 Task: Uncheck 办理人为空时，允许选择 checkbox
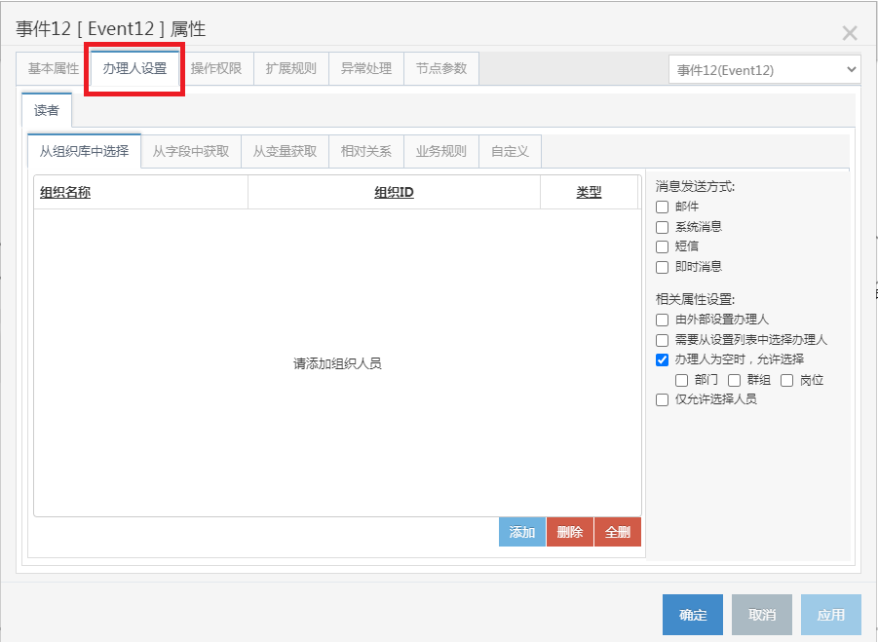click(x=662, y=359)
